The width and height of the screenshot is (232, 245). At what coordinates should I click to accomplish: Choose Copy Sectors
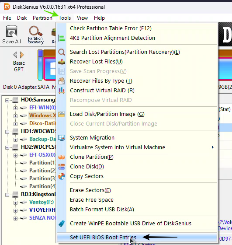137,176
